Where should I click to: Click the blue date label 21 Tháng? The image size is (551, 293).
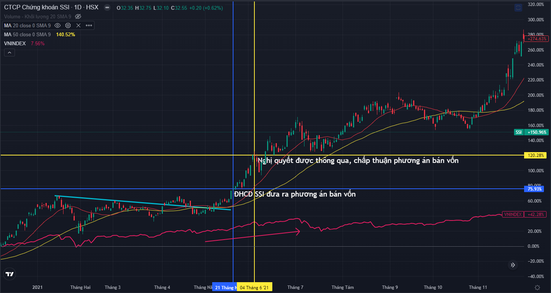point(225,287)
